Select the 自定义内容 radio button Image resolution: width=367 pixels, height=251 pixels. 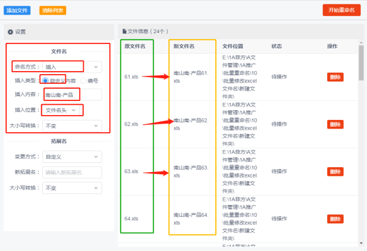45,80
